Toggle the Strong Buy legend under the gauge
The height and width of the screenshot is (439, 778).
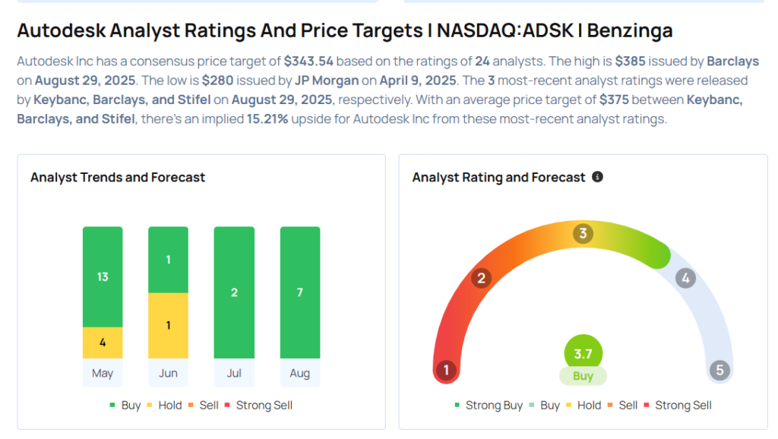[x=488, y=406]
